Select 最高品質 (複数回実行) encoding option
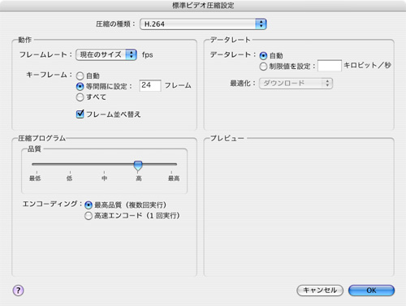 click(x=89, y=205)
